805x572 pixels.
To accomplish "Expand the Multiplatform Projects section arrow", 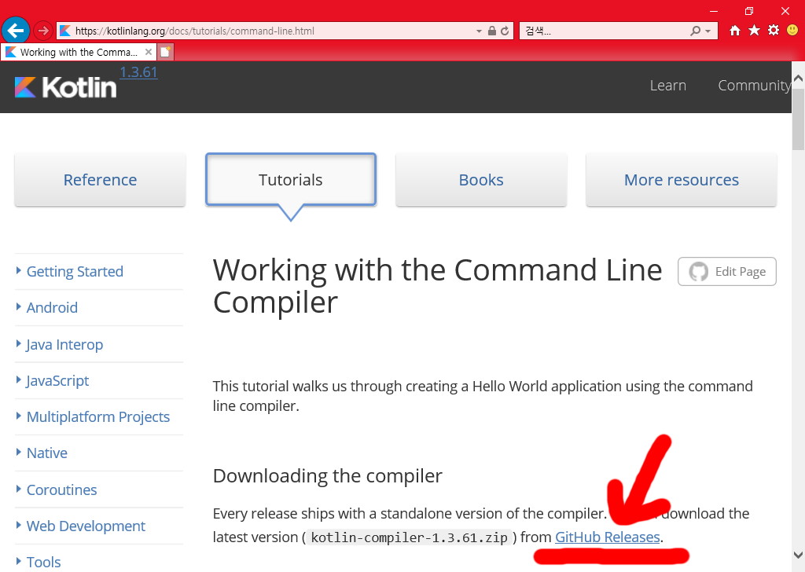I will point(19,416).
